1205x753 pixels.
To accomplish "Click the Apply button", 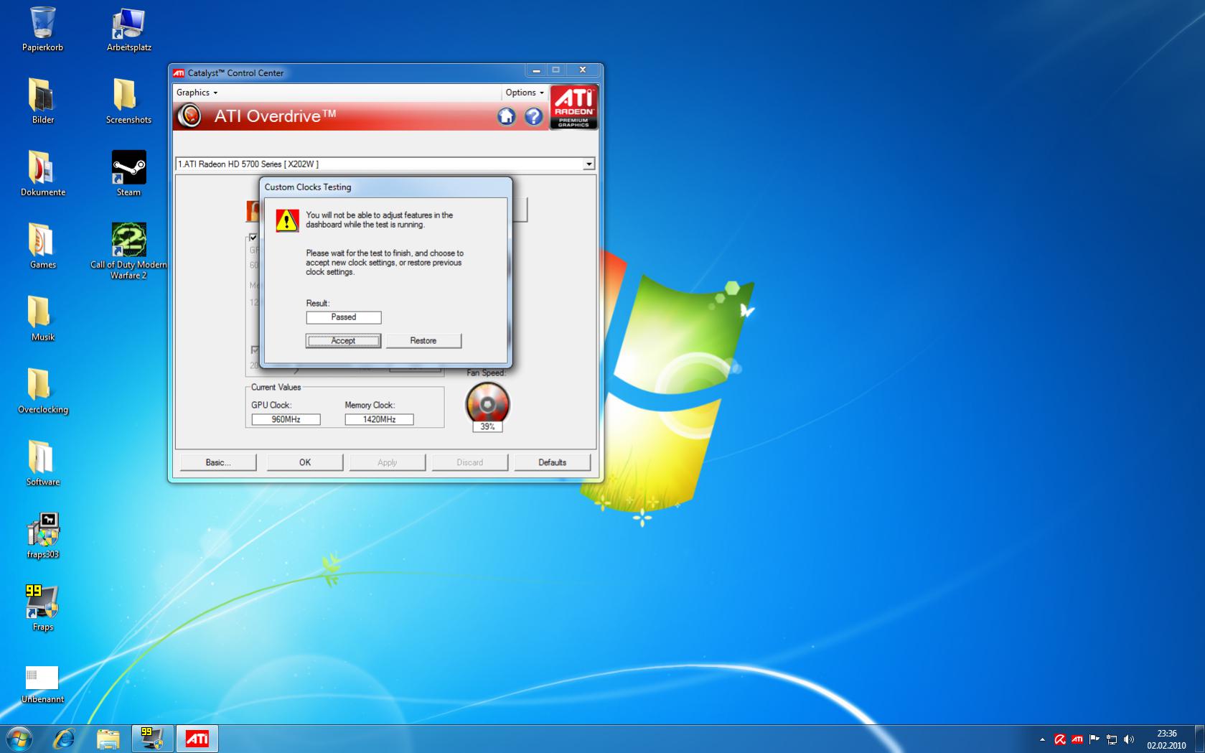I will [x=388, y=462].
